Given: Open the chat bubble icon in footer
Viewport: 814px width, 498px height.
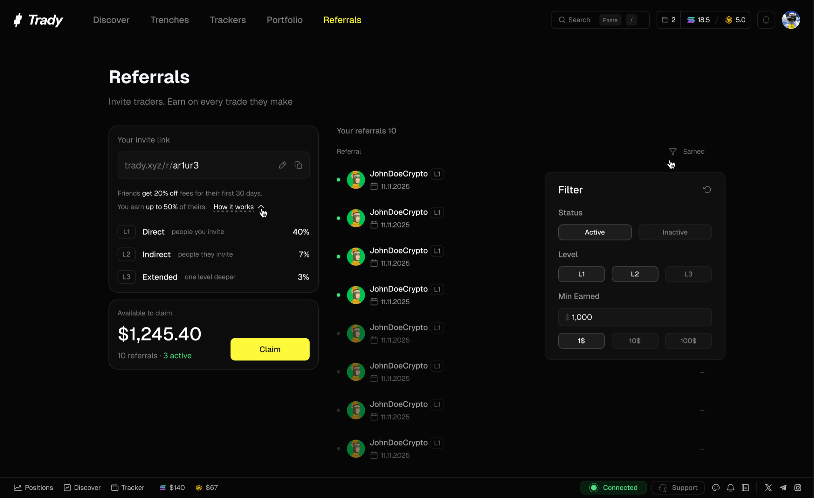Looking at the screenshot, I should (715, 488).
